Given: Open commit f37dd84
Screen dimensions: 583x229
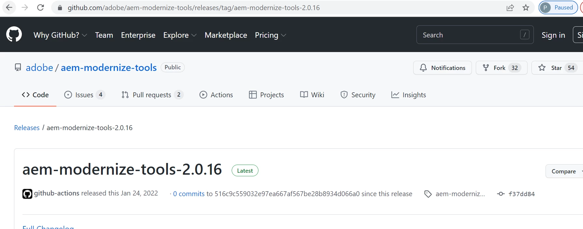Looking at the screenshot, I should (522, 194).
